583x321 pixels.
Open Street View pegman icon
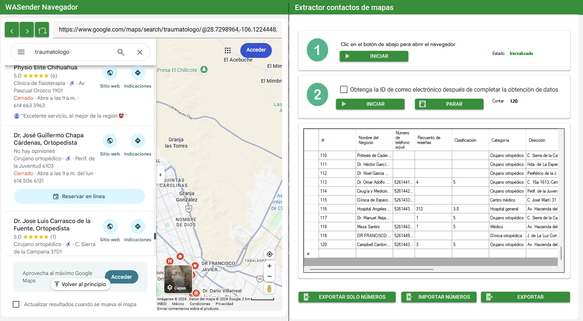[270, 288]
